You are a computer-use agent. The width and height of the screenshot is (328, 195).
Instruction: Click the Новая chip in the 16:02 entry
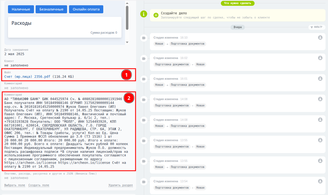200,64
